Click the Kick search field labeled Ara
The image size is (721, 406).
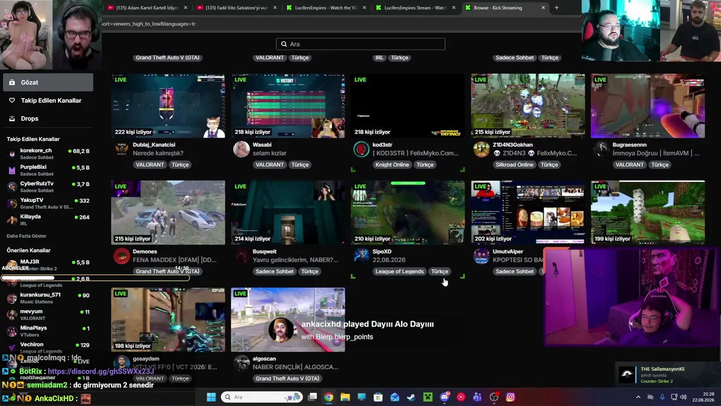[360, 44]
